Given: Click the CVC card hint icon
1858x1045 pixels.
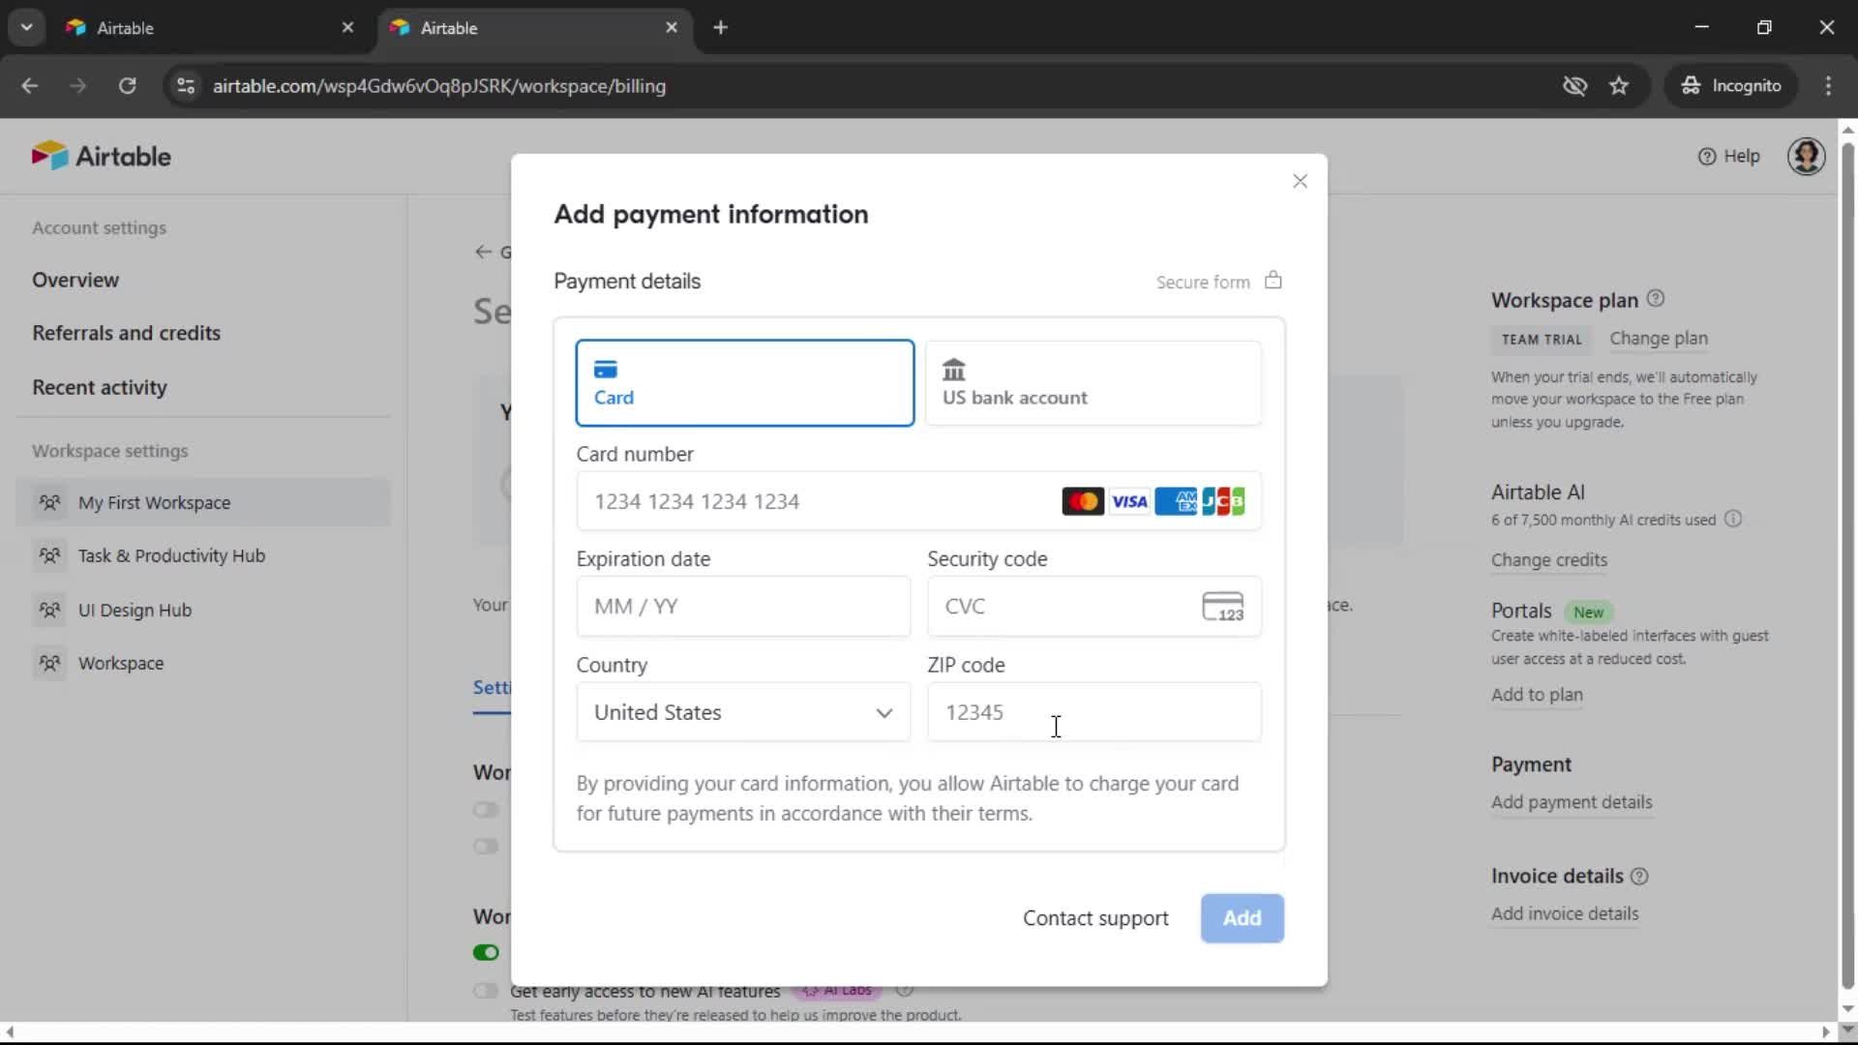Looking at the screenshot, I should pyautogui.click(x=1223, y=607).
